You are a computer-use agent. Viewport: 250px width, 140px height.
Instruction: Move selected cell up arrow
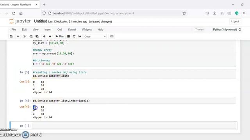[44, 36]
